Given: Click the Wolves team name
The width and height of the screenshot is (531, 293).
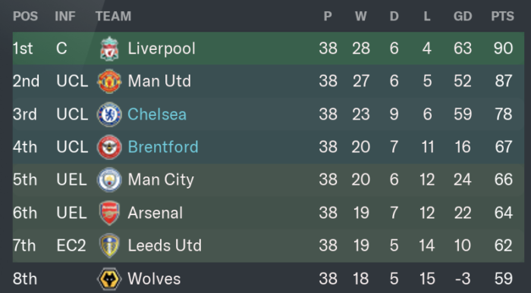Looking at the screenshot, I should pos(154,279).
